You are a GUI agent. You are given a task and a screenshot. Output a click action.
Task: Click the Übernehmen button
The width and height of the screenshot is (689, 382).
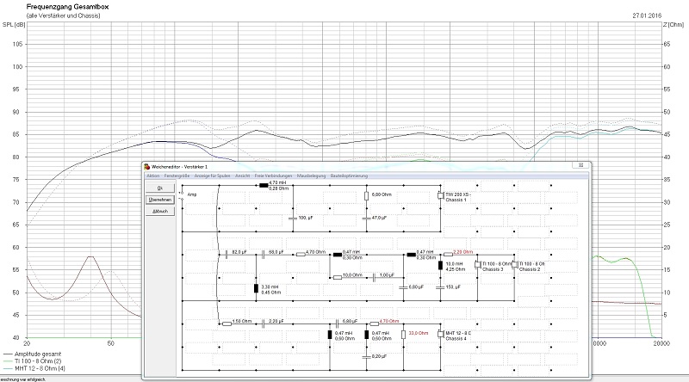(158, 199)
